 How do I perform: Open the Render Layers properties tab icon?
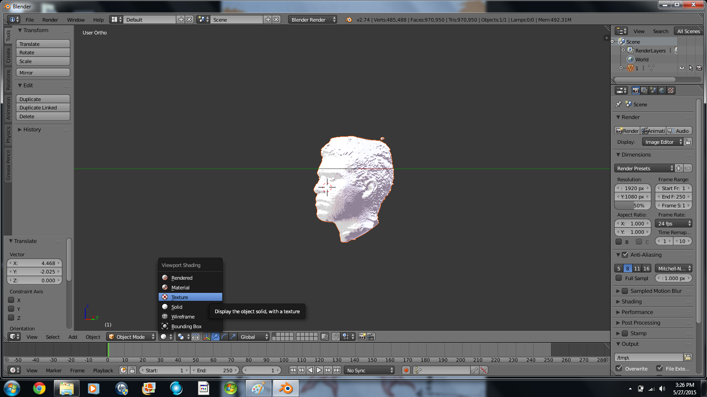[644, 90]
